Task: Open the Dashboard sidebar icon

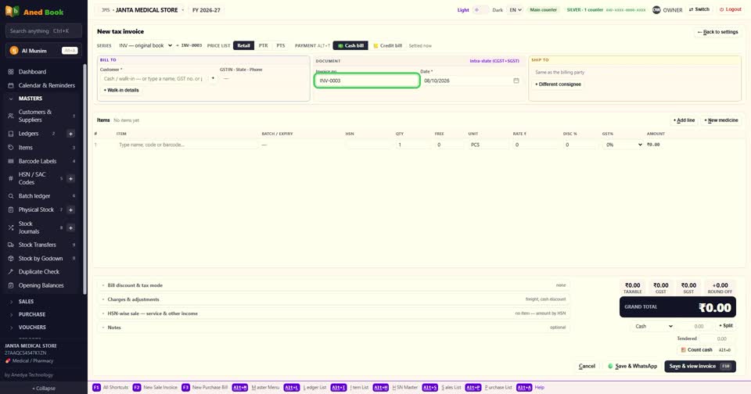Action: 11,72
